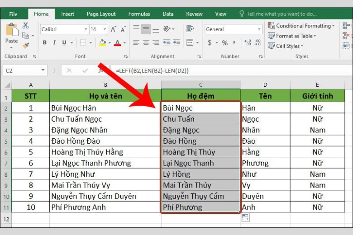Apply yellow fill color bucket

click(x=102, y=42)
